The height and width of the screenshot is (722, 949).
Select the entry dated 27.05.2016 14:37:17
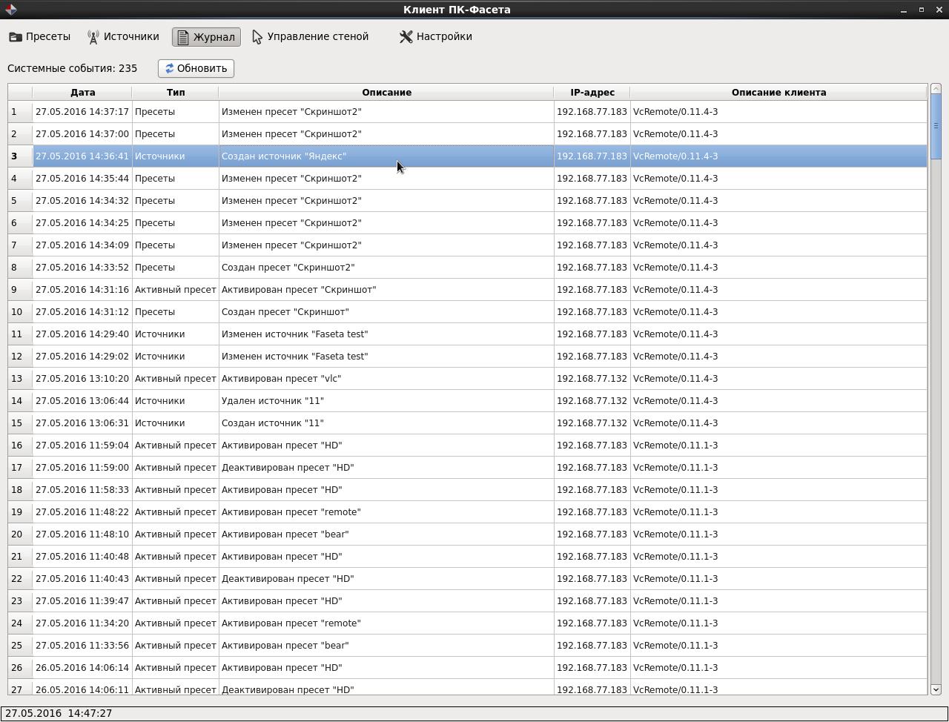[82, 112]
